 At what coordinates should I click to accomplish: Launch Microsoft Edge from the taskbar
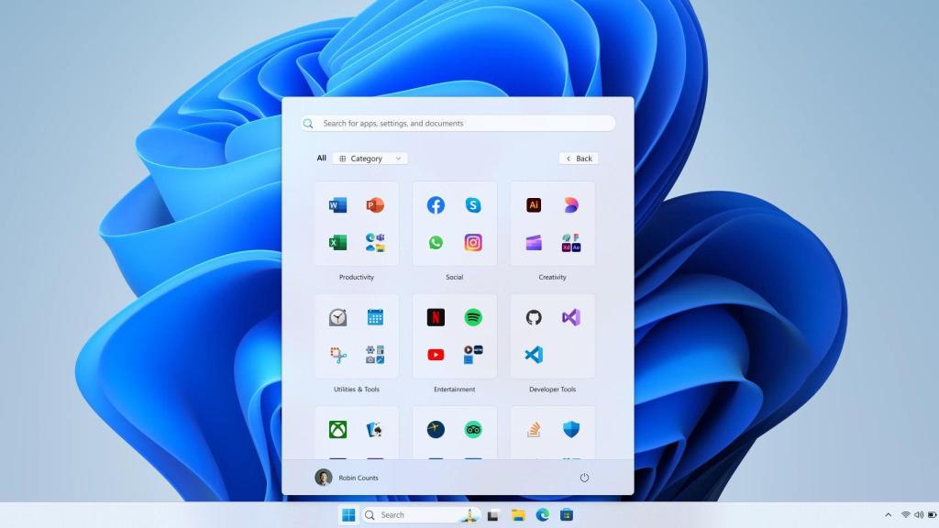pos(541,514)
